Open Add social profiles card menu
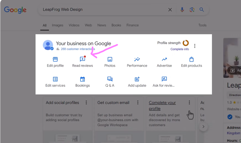 coord(86,103)
